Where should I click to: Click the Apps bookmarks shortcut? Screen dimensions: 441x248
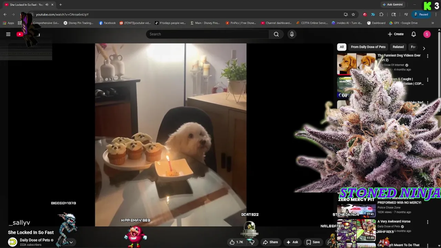8,23
